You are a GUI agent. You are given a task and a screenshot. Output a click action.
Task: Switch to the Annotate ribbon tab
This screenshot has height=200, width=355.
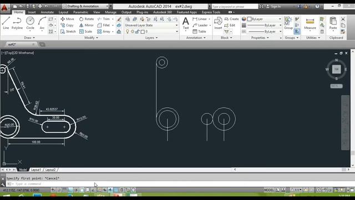click(47, 12)
